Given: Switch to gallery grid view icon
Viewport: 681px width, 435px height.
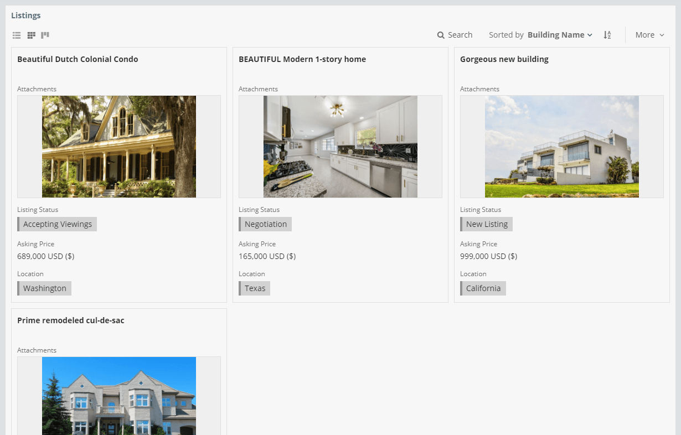Looking at the screenshot, I should (x=32, y=35).
